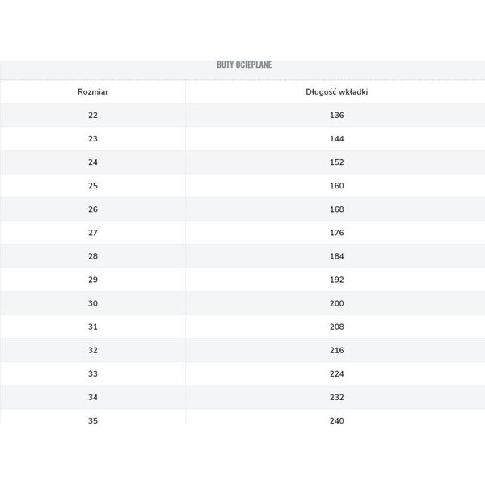Image resolution: width=485 pixels, height=485 pixels.
Task: Click insole length value 184
Action: tap(336, 256)
